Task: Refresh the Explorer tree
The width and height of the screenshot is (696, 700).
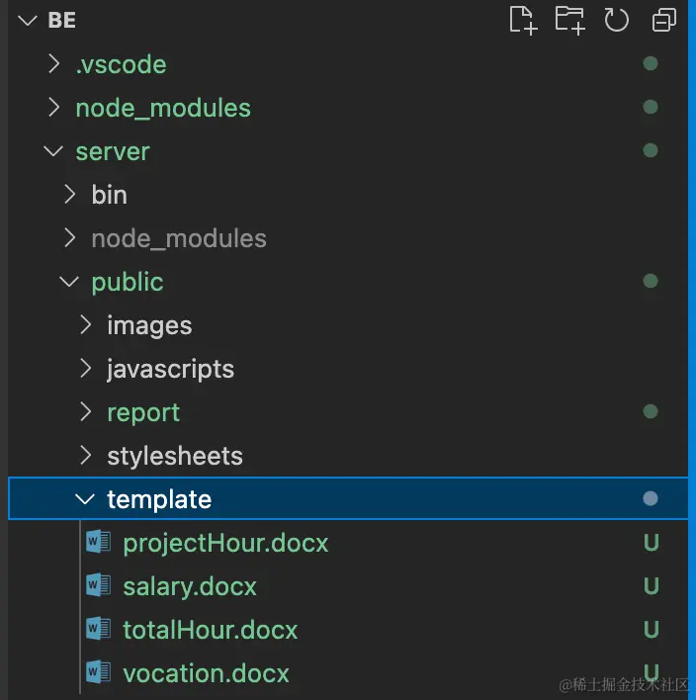Action: (x=617, y=20)
